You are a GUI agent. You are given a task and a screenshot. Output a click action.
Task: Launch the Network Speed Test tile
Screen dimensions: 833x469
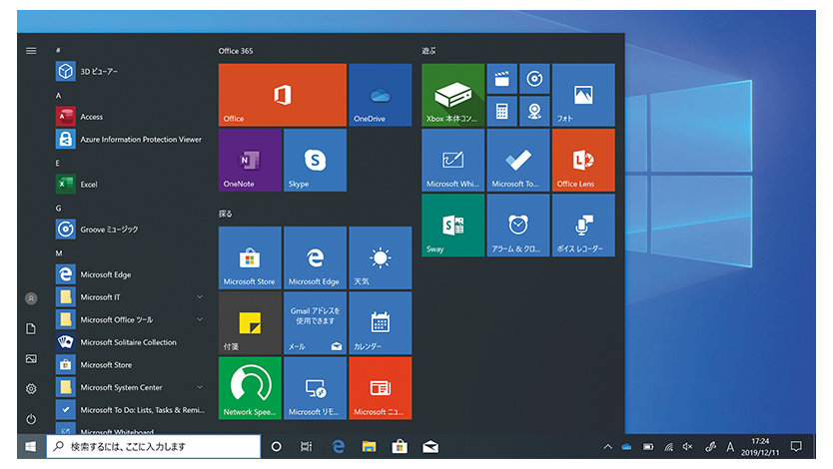[250, 388]
